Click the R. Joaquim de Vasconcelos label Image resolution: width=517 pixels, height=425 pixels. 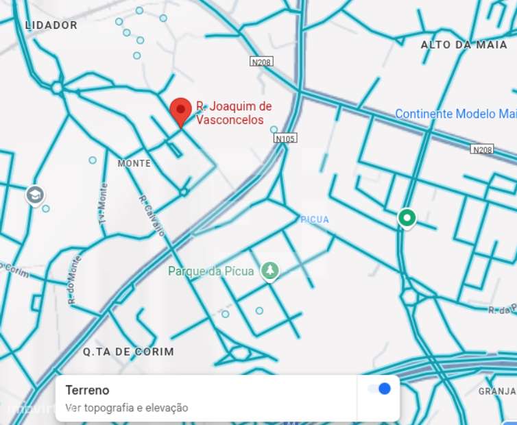point(234,113)
